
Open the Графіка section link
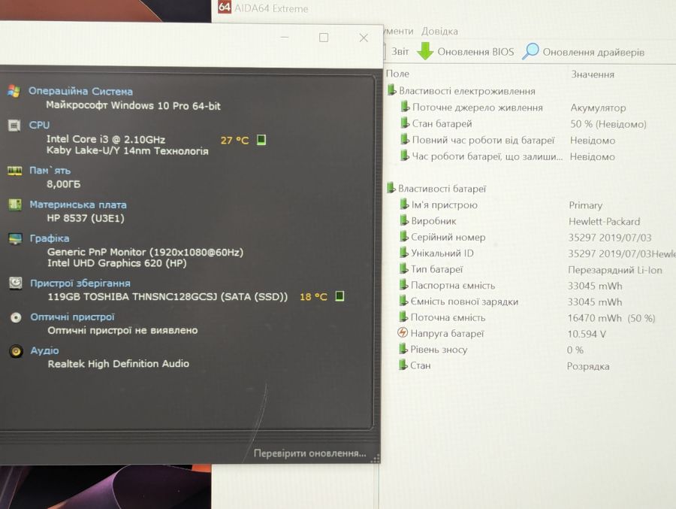pyautogui.click(x=50, y=238)
